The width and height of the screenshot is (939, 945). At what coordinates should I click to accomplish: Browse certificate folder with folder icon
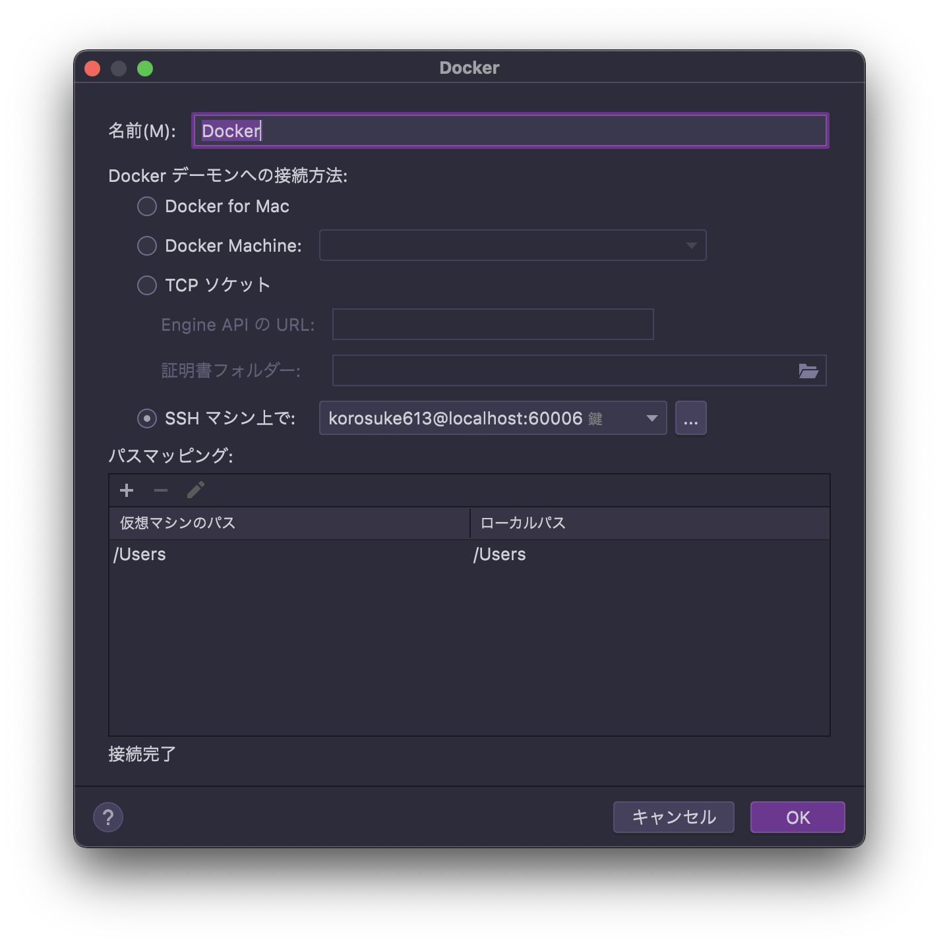[808, 371]
